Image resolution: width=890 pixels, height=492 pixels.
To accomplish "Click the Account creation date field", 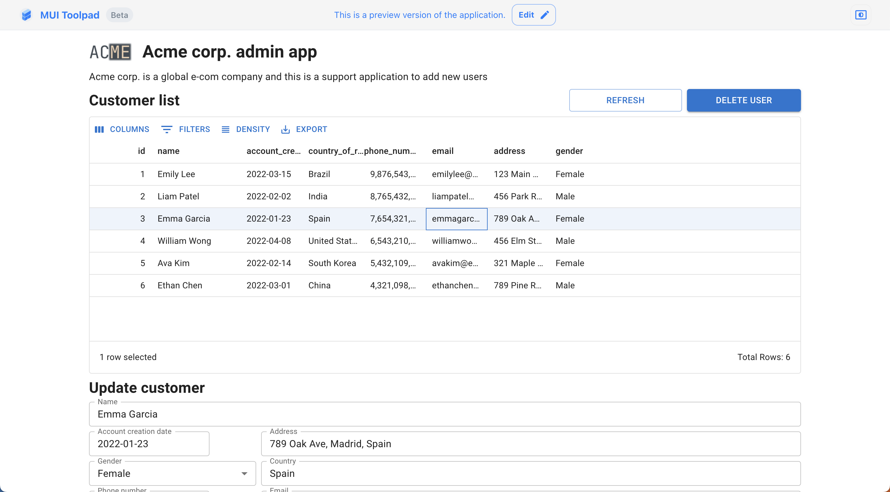I will point(149,443).
